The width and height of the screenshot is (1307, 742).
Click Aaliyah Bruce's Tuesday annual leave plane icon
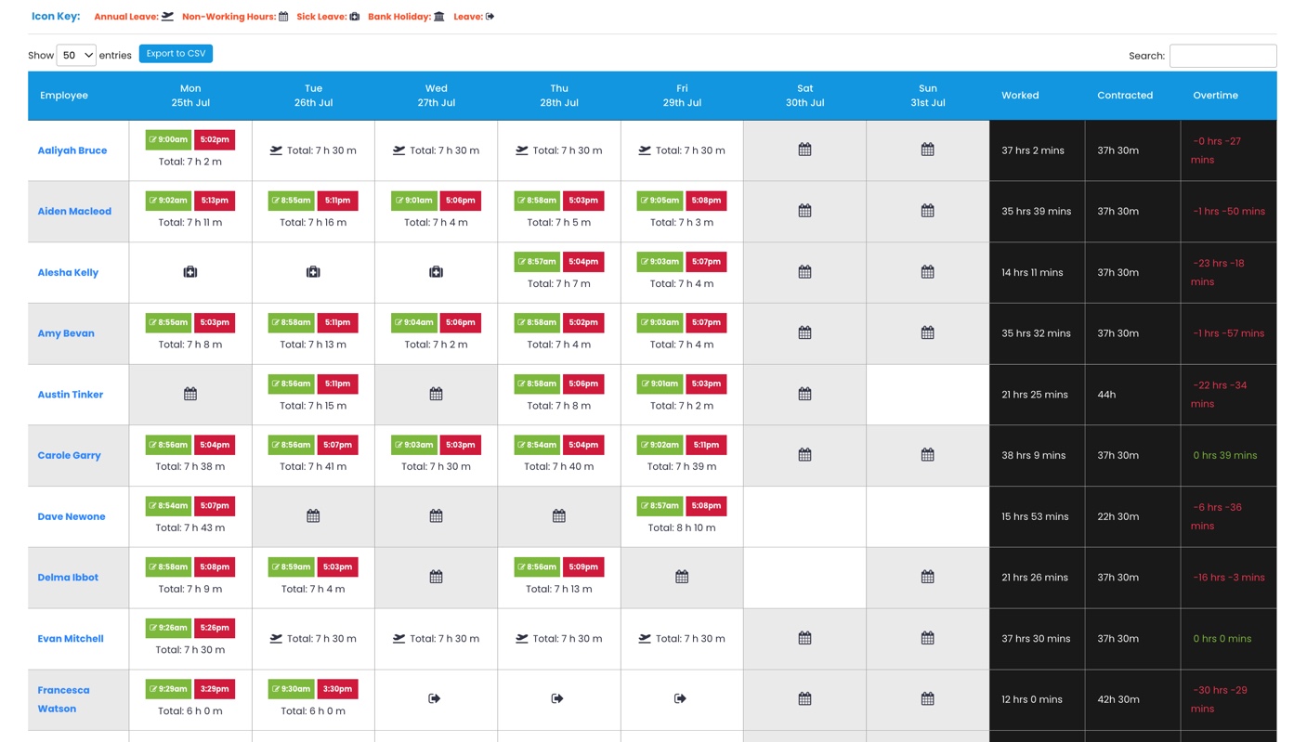pos(276,150)
